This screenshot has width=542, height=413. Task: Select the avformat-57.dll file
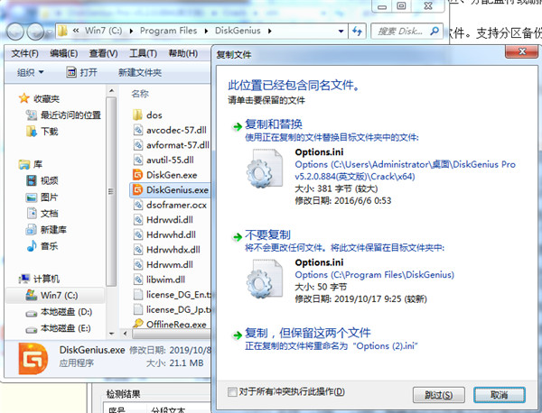(171, 145)
